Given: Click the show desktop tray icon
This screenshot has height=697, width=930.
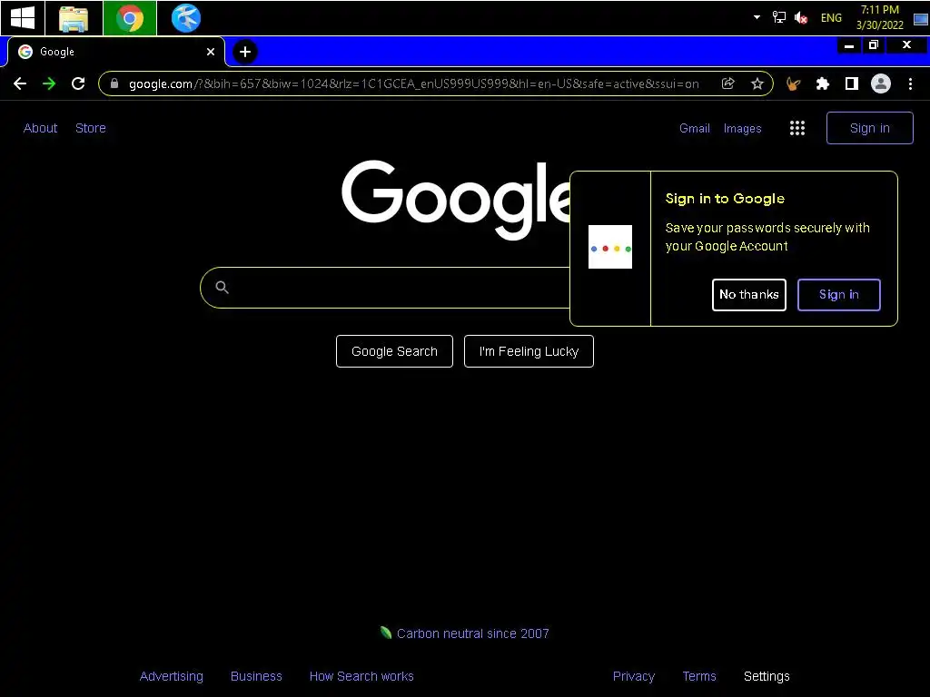Looking at the screenshot, I should point(921,18).
